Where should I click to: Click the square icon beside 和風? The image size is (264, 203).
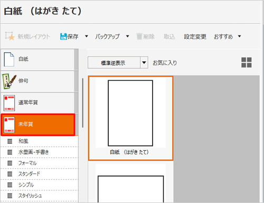10,141
